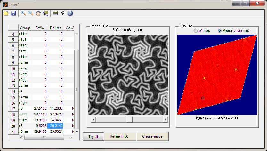Click the Save floppy disk icon
Image resolution: width=267 pixels, height=151 pixels.
(13, 13)
